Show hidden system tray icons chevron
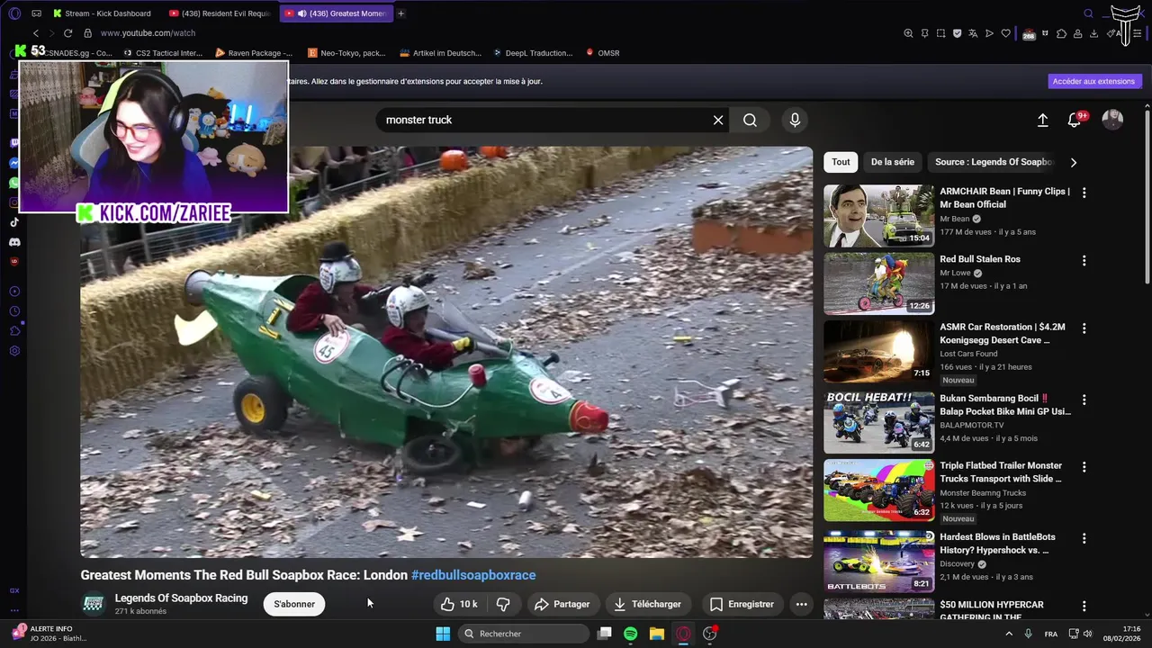This screenshot has height=648, width=1152. point(1008,634)
